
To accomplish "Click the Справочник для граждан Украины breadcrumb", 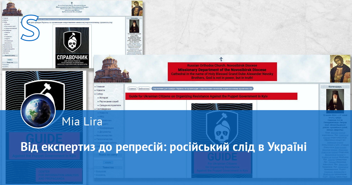I will click(202, 88).
